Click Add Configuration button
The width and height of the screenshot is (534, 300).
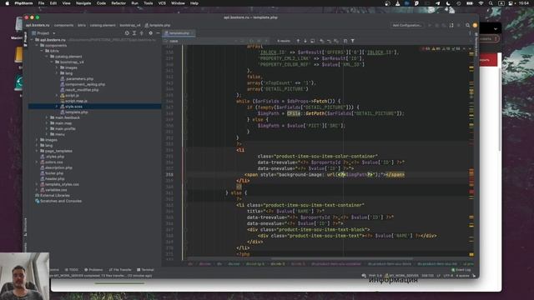[x=406, y=25]
